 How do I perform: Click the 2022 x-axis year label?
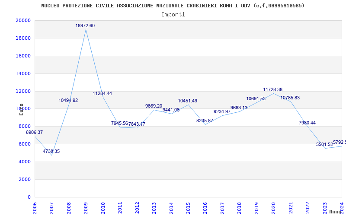(308, 208)
